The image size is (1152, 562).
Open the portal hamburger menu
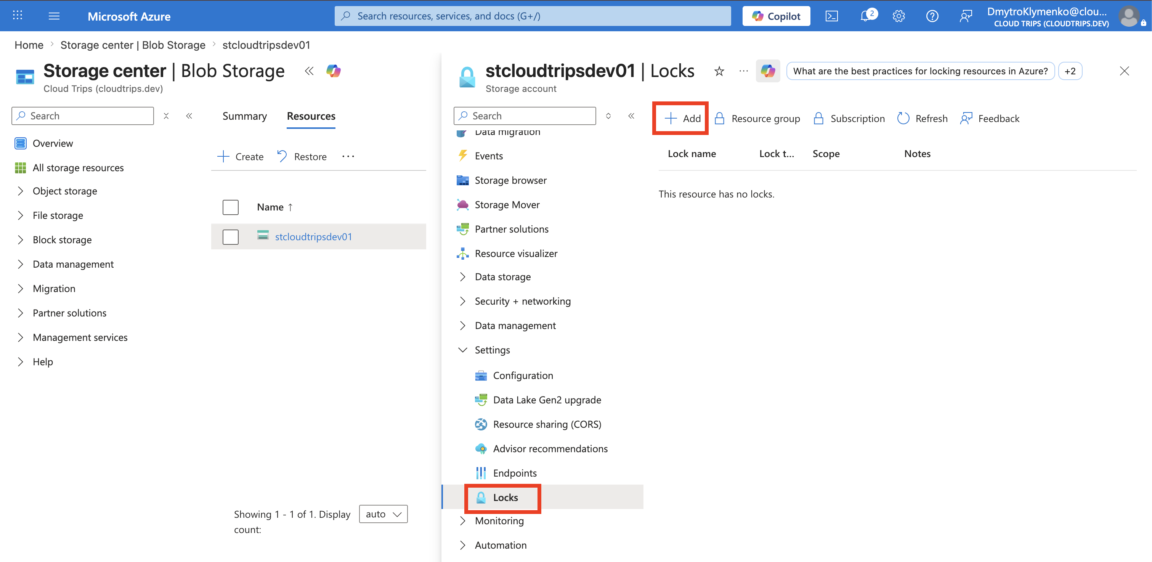(x=54, y=16)
